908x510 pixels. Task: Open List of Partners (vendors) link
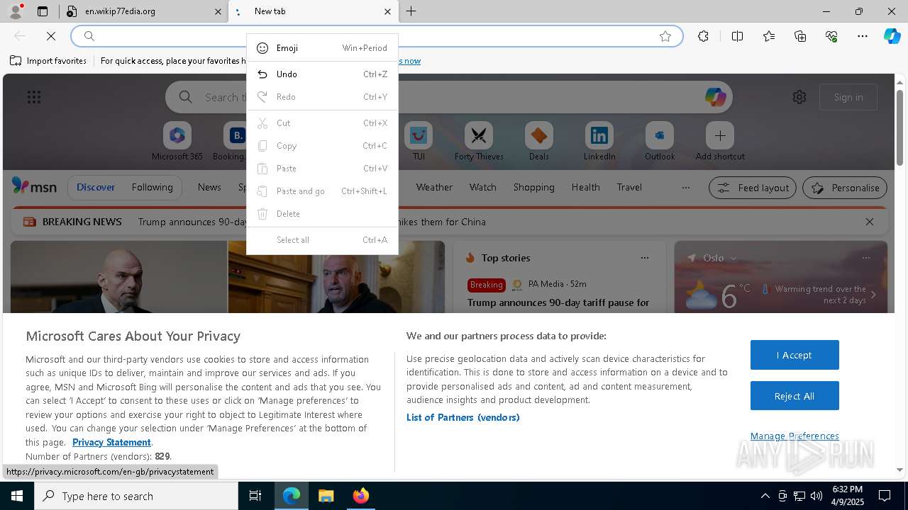click(x=463, y=417)
